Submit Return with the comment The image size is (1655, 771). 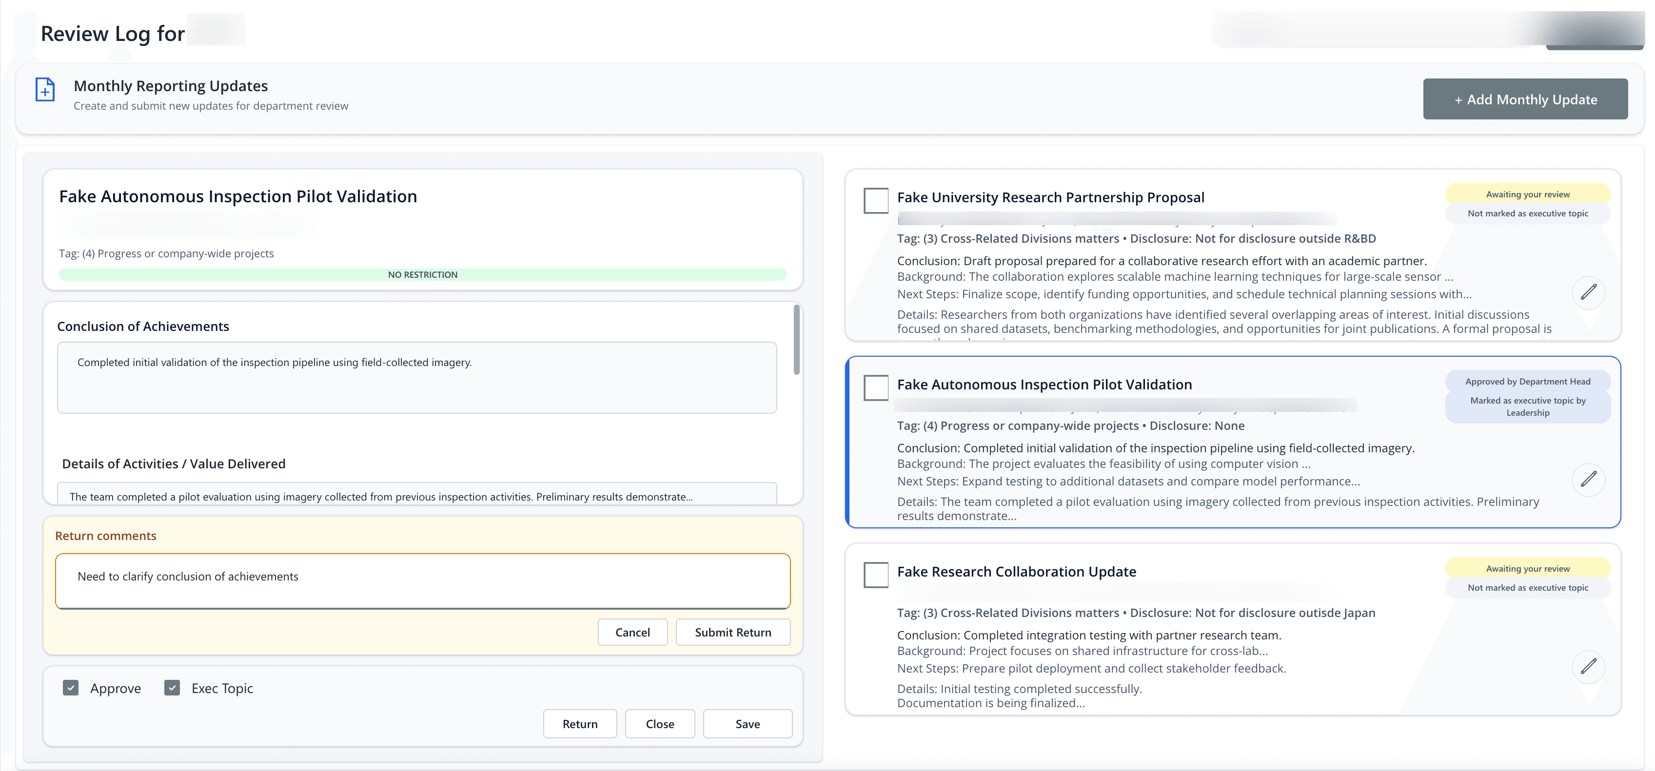[x=733, y=632]
